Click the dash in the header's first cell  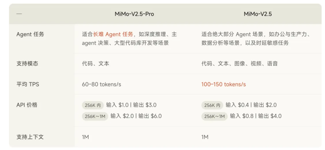(x=19, y=14)
